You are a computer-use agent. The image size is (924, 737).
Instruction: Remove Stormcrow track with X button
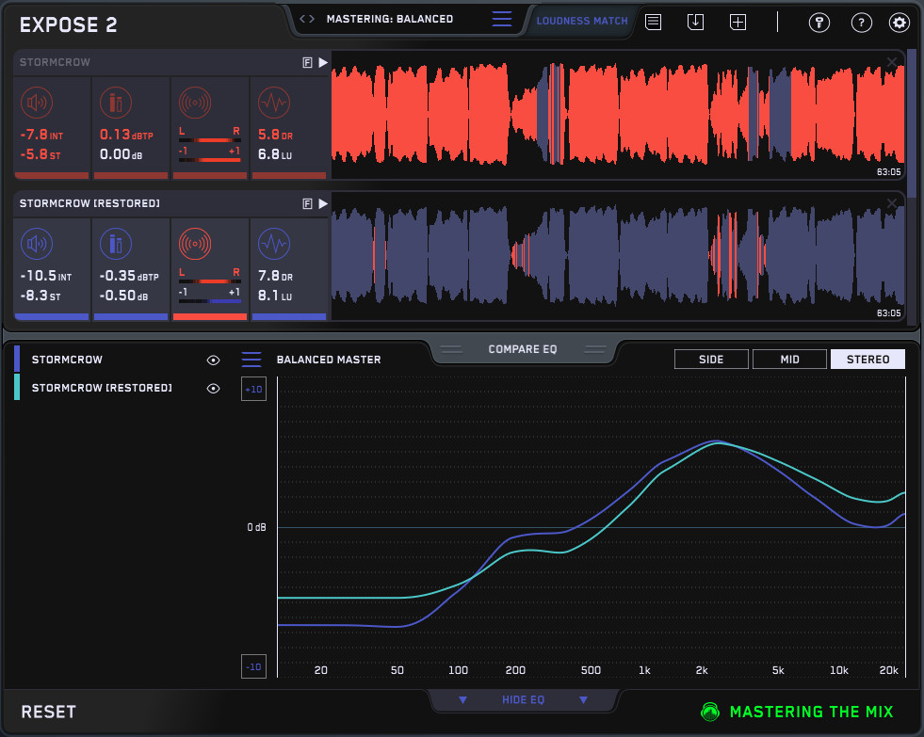point(892,62)
